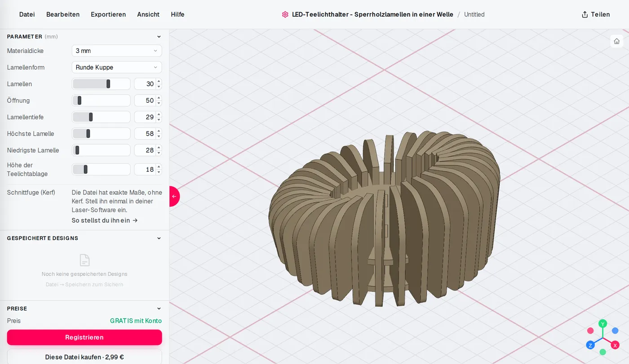
Task: Decrease the Öffnung value with the down arrow
Action: [159, 103]
